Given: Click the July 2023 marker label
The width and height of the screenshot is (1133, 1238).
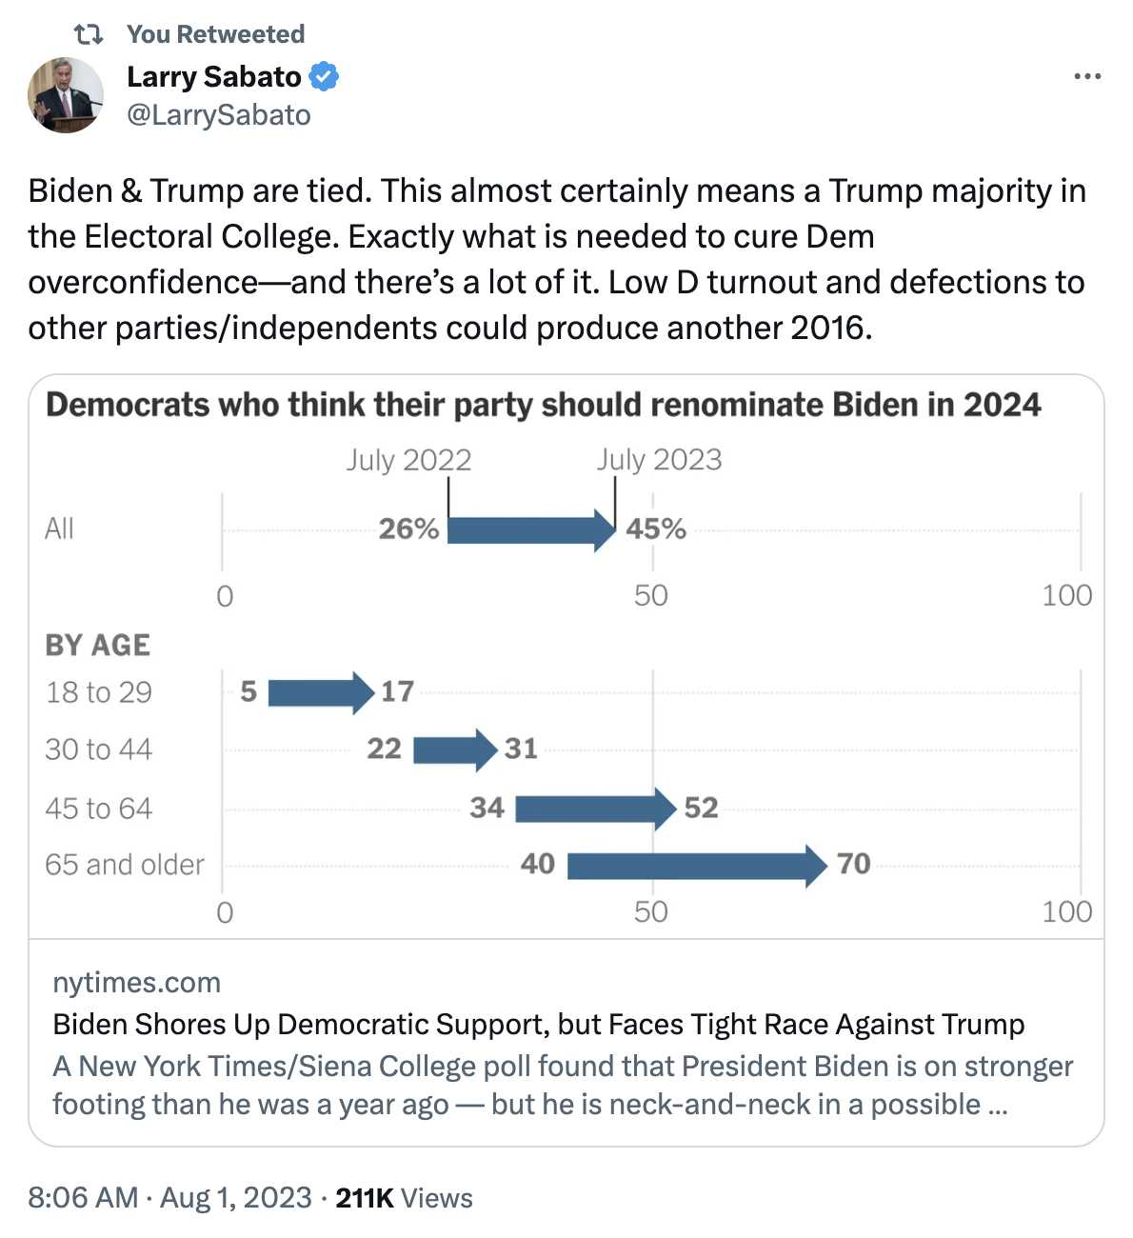Looking at the screenshot, I should coord(659,460).
